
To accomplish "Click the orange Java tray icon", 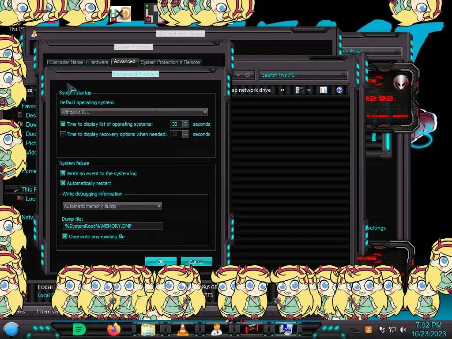I will [368, 329].
